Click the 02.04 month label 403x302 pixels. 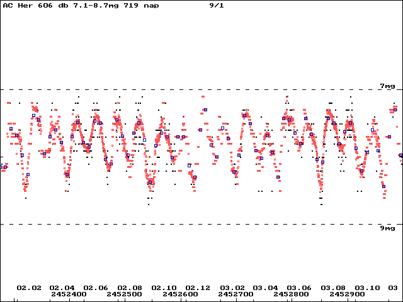pos(62,288)
